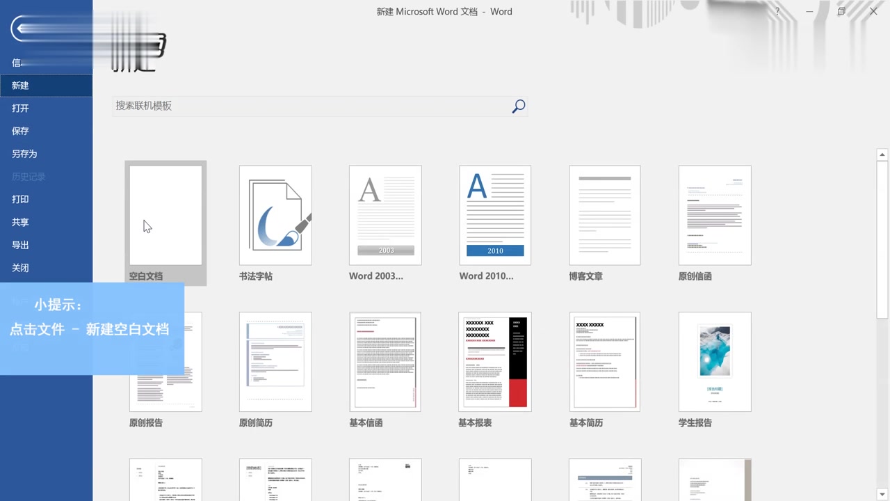Click the 原创信函 label text

point(695,276)
